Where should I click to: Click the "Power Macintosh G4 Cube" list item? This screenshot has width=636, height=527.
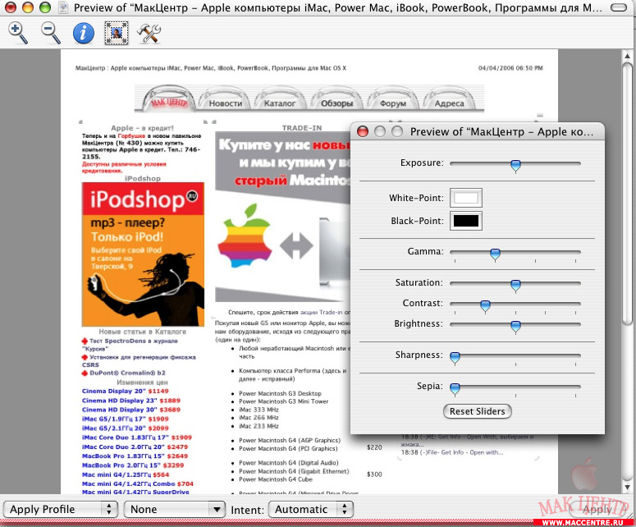pyautogui.click(x=276, y=479)
